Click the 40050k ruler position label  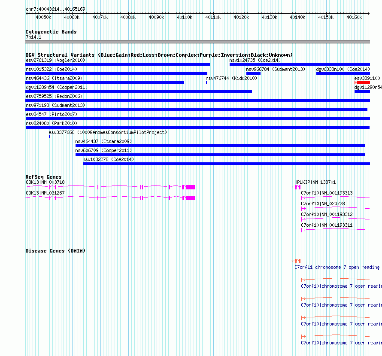(43, 17)
